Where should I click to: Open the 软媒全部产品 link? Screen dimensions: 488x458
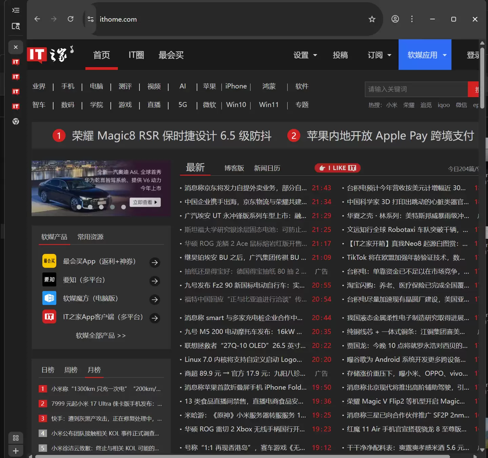click(101, 335)
